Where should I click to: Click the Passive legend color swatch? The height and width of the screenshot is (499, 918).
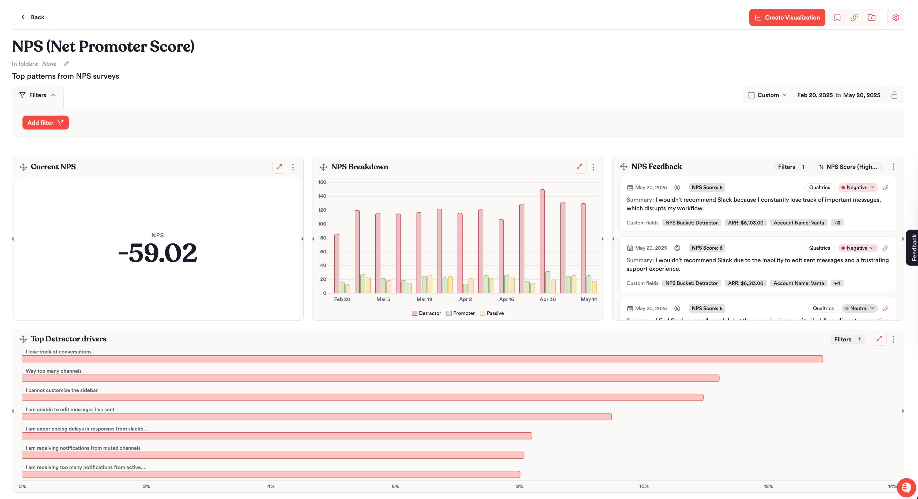pos(482,313)
